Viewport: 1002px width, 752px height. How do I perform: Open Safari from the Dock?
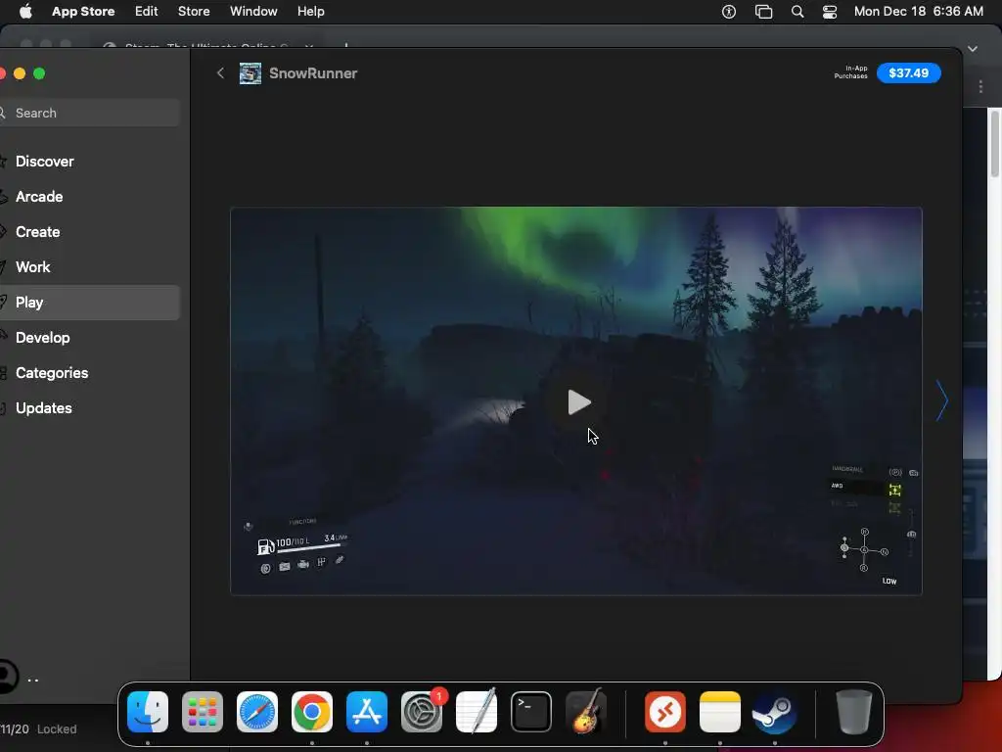pyautogui.click(x=257, y=712)
